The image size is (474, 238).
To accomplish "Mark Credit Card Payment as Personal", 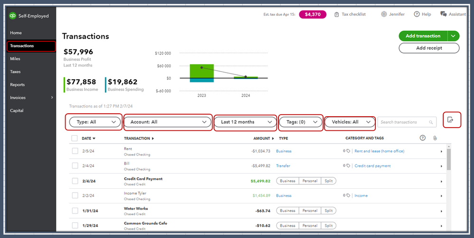I will point(310,181).
